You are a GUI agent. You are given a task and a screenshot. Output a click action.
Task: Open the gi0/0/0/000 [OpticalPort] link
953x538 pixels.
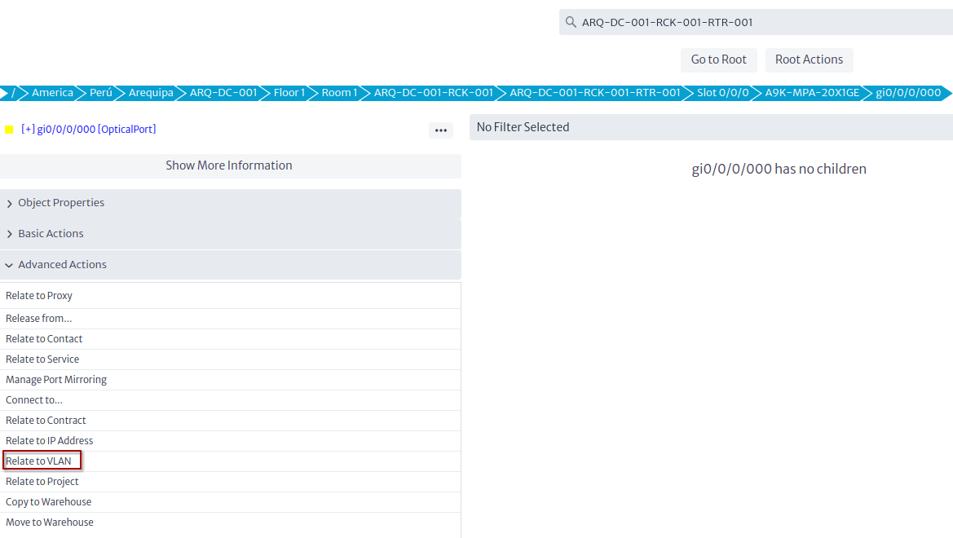tap(89, 129)
